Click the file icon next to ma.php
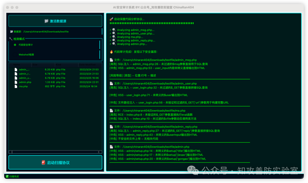 coord(16,87)
